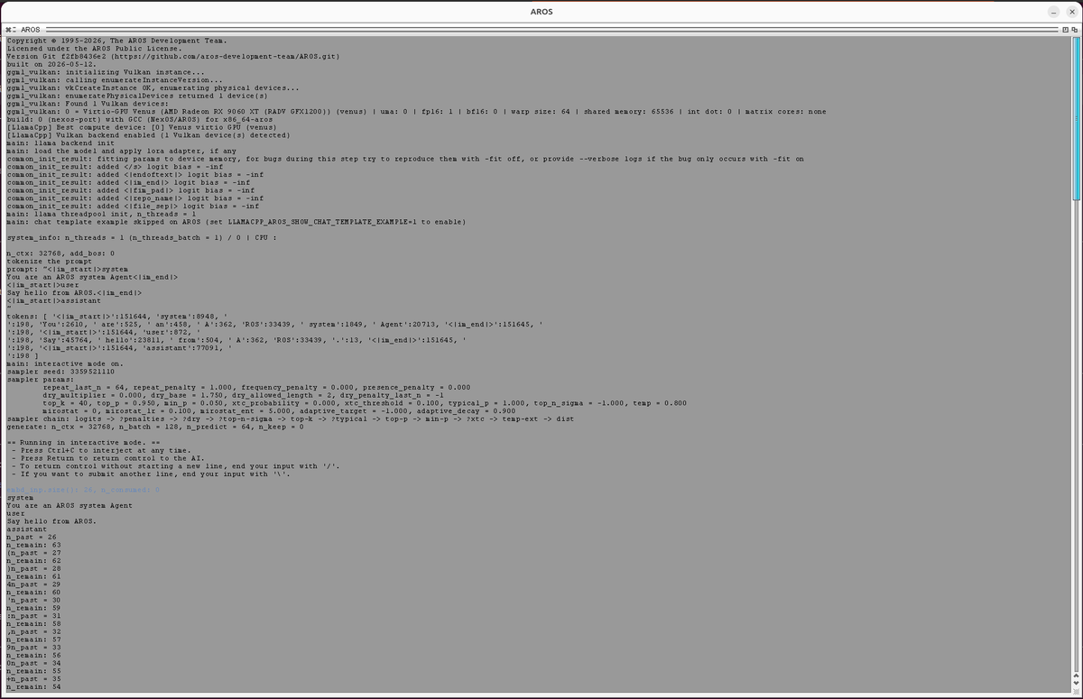The width and height of the screenshot is (1083, 699).
Task: Click the 'n_ctx: 32768, add_bos: 0' line
Action: (60, 252)
